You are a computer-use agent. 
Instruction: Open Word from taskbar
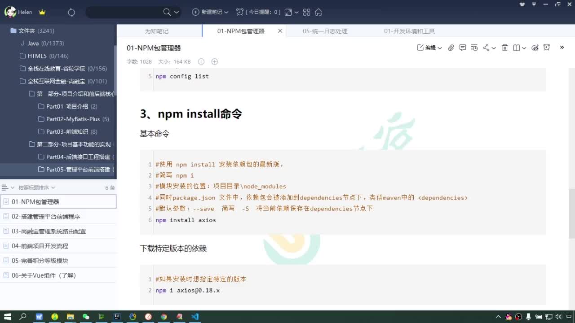coord(39,317)
